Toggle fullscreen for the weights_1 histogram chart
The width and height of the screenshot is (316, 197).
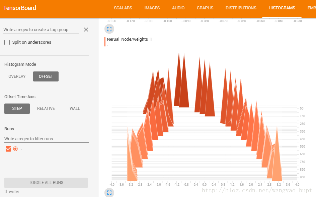109,193
